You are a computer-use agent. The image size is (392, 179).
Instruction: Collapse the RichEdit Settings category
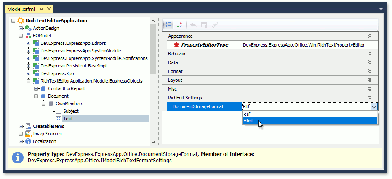click(370, 98)
